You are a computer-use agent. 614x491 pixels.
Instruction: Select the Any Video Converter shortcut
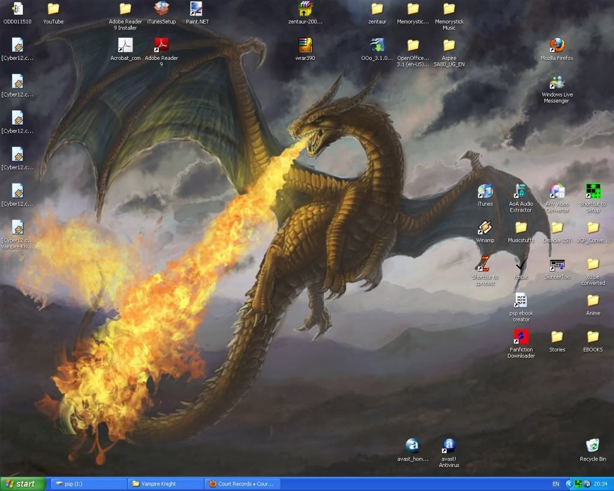(557, 191)
